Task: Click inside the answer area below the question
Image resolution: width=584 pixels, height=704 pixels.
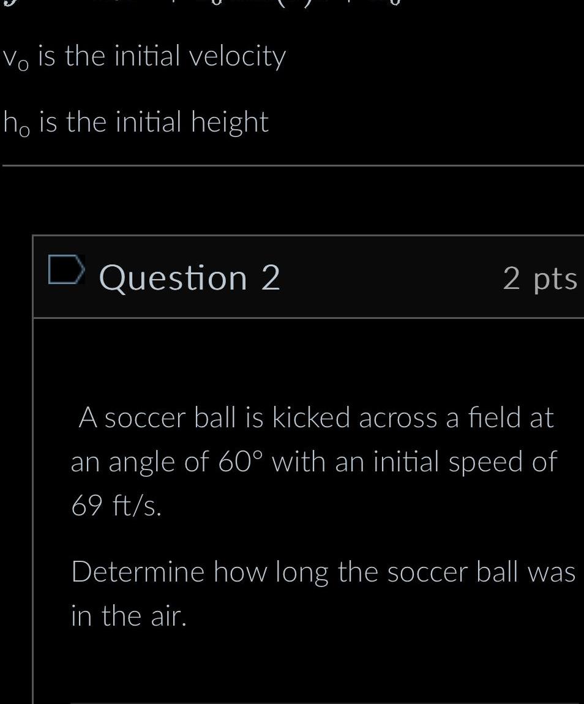Action: pos(306,673)
